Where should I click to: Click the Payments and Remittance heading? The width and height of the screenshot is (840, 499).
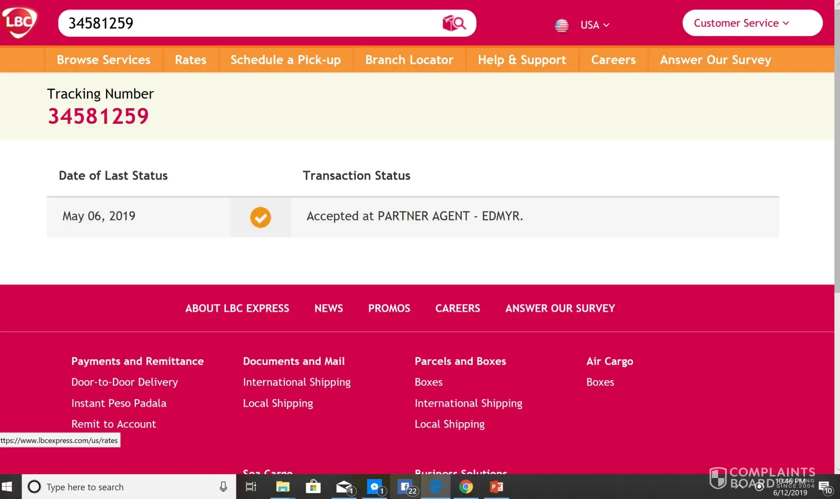coord(137,361)
